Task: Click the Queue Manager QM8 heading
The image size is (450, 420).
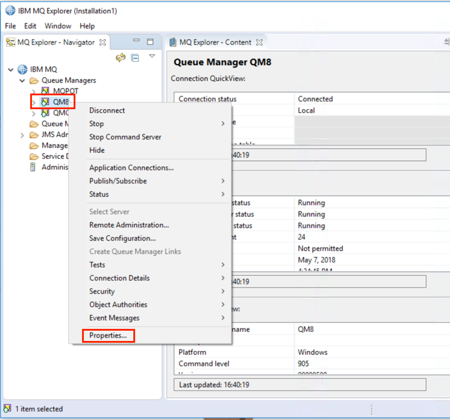Action: 223,62
